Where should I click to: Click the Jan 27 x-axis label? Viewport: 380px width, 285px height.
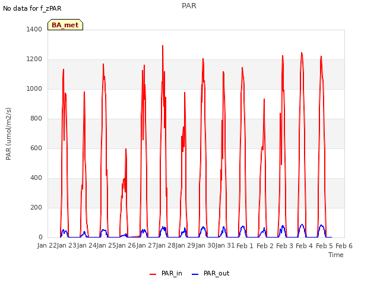146,246
